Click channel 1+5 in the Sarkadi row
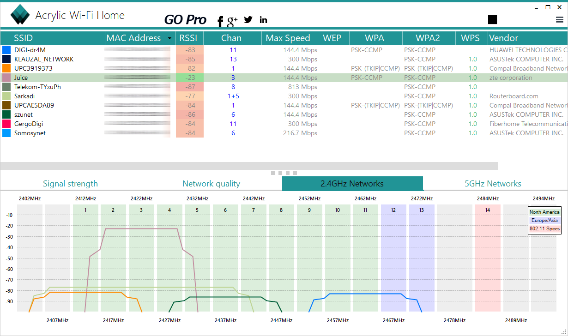This screenshot has width=568, height=336. coord(233,96)
